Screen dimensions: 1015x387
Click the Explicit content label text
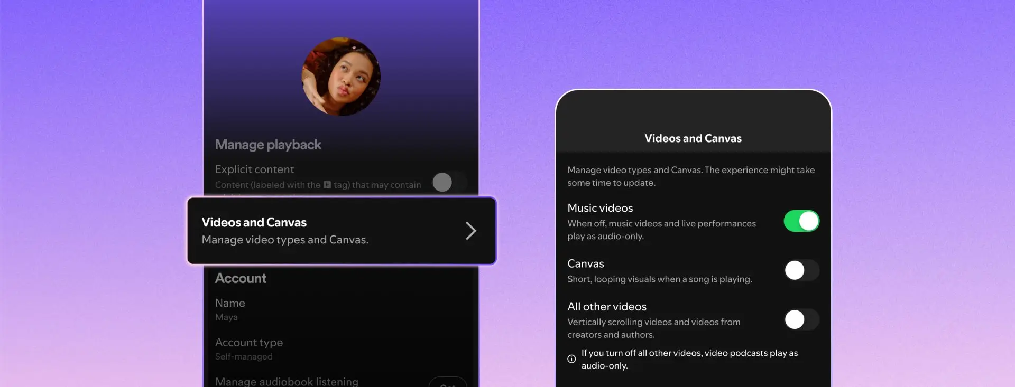(x=254, y=169)
